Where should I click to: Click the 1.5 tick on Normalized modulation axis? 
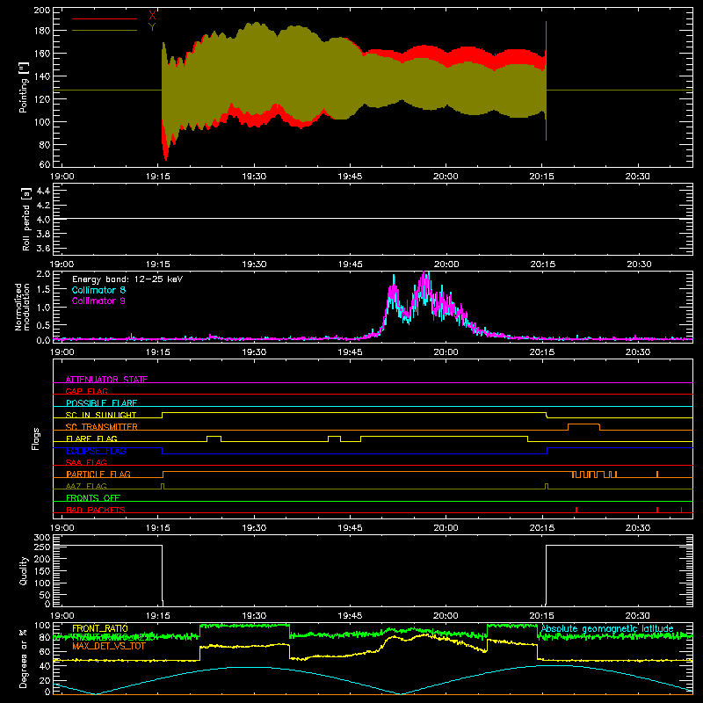(43, 290)
